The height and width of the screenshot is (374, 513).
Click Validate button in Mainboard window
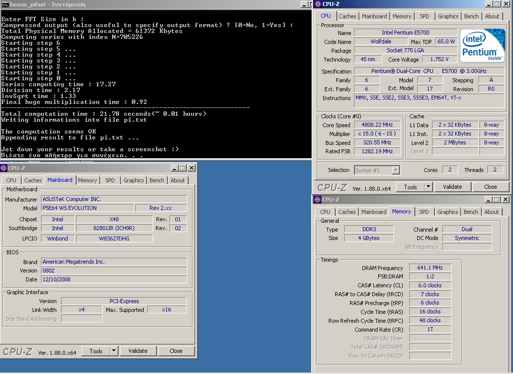pyautogui.click(x=138, y=351)
